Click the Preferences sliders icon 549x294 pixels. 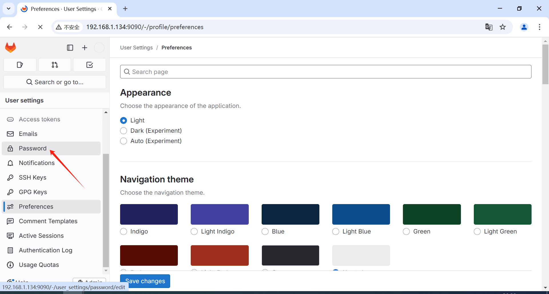pos(10,207)
